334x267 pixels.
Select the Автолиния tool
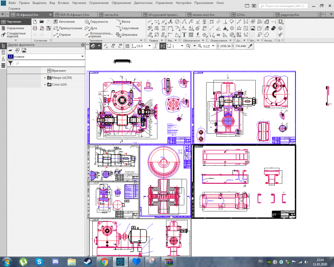pos(64,22)
